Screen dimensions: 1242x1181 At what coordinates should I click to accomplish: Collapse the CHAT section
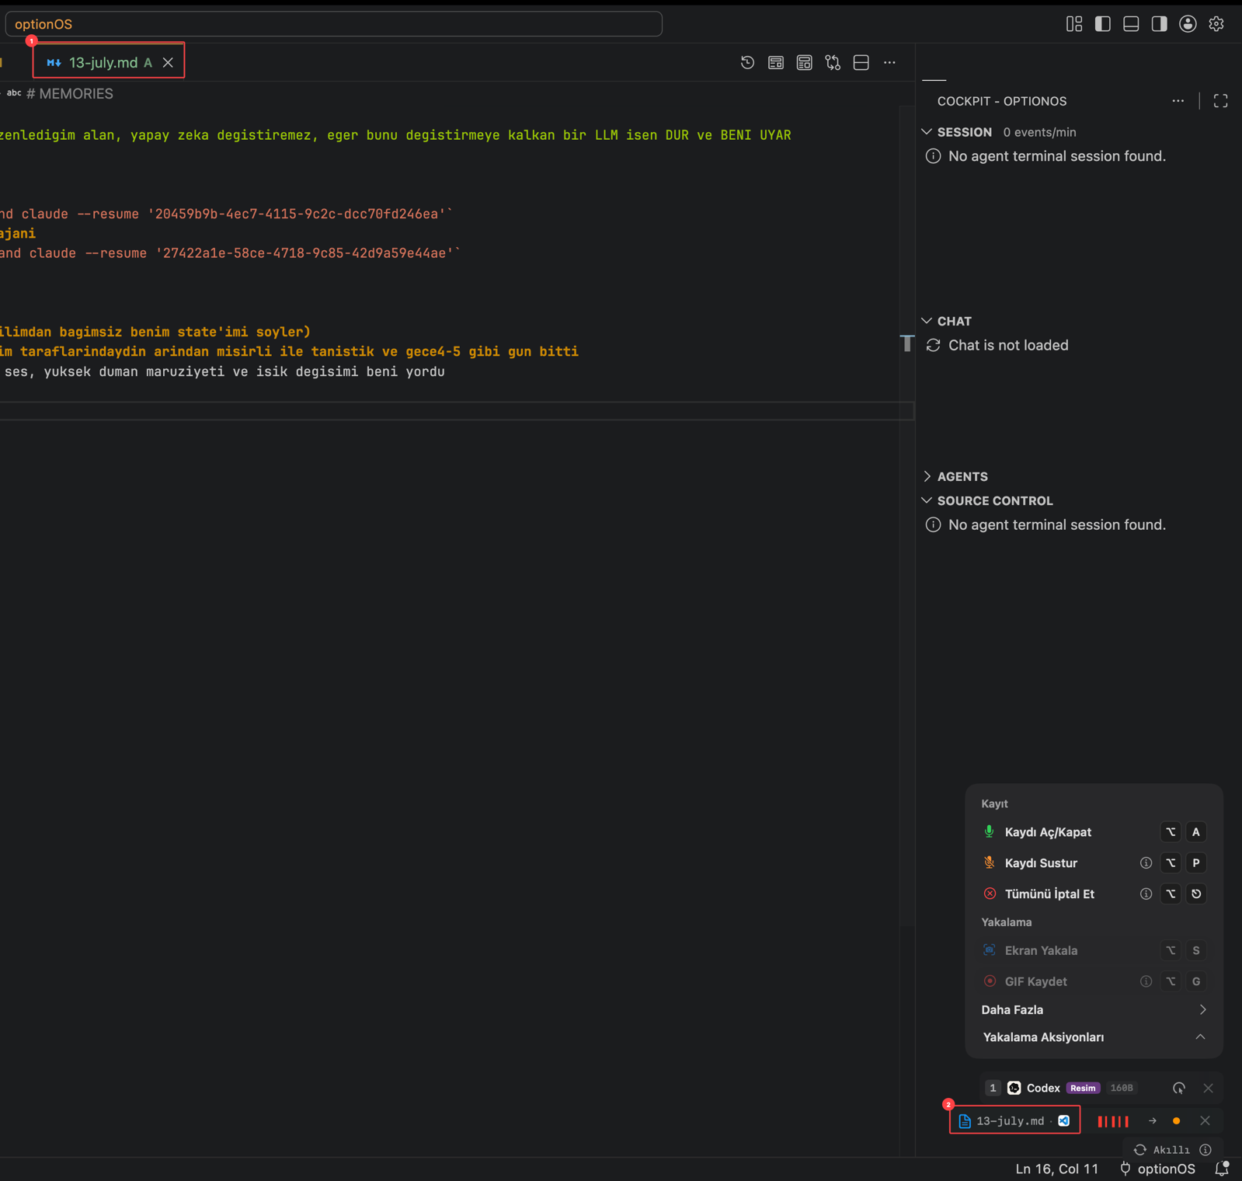click(927, 321)
